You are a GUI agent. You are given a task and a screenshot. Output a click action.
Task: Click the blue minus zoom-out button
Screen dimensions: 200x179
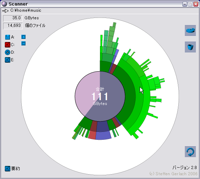(x=23, y=43)
